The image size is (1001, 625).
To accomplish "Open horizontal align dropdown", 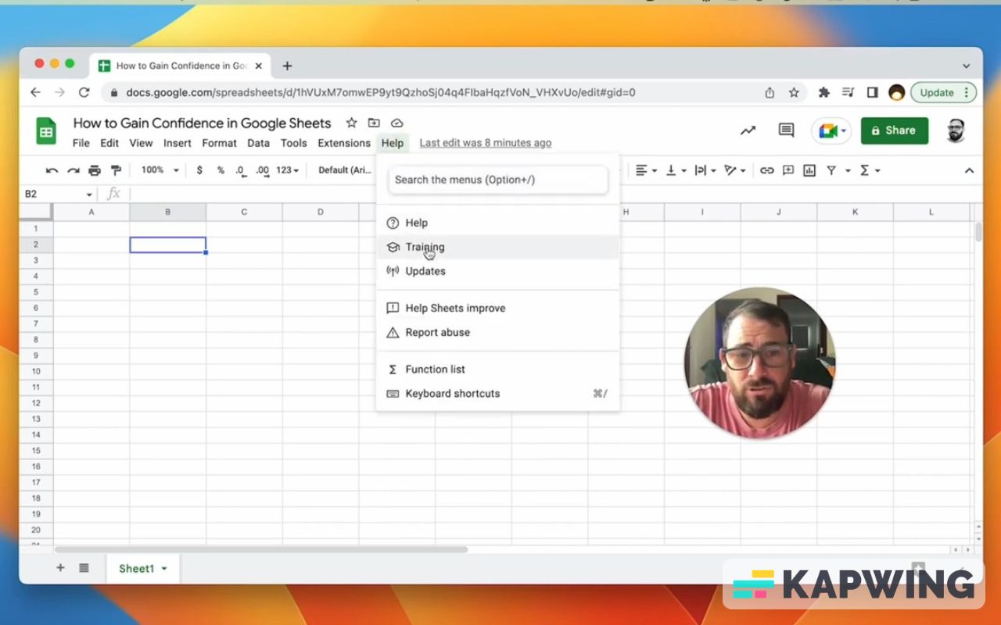I will click(x=645, y=170).
